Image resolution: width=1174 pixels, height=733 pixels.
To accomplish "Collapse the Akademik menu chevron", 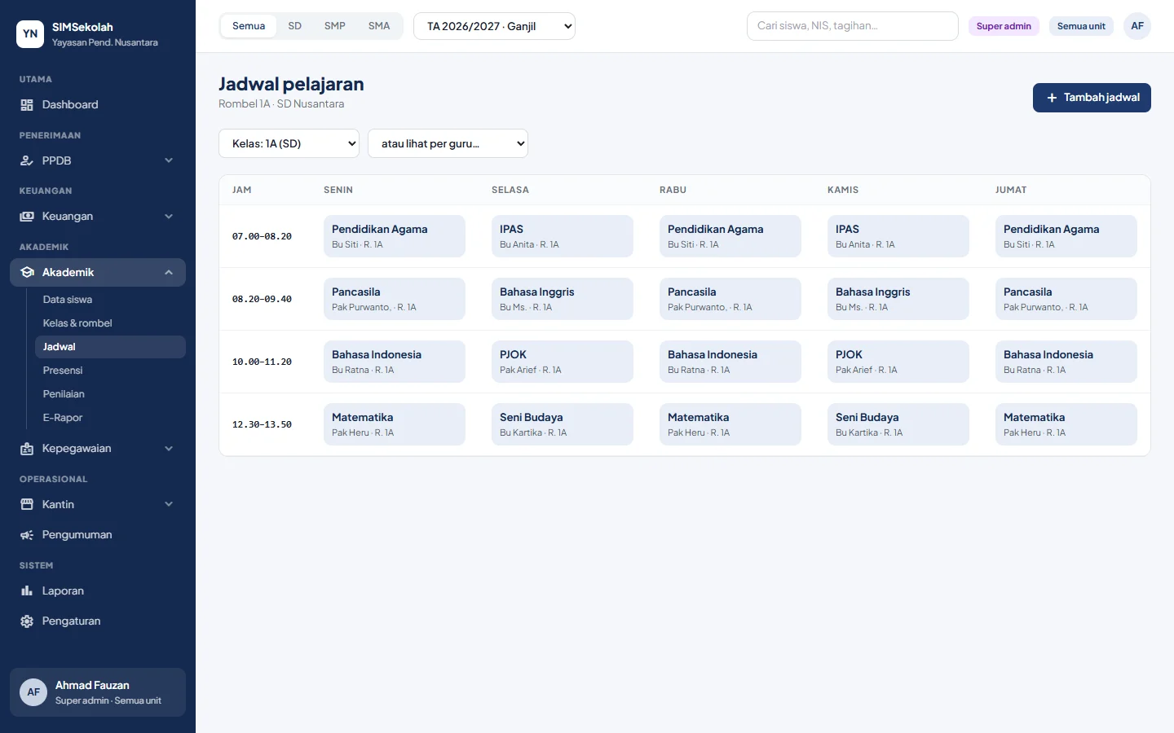I will coord(169,273).
